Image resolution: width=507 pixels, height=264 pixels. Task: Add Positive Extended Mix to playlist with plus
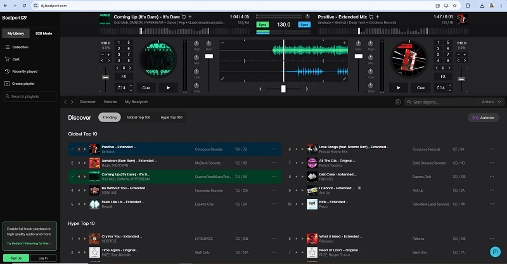point(377,17)
